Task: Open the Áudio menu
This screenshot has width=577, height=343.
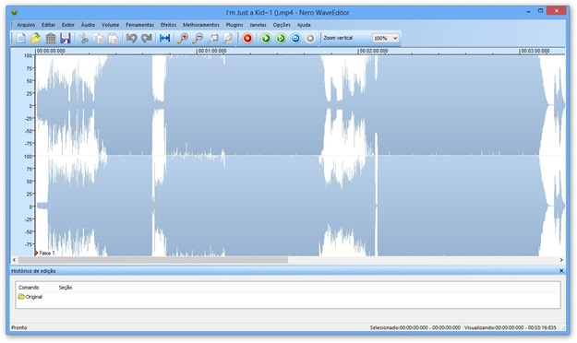Action: pyautogui.click(x=88, y=25)
